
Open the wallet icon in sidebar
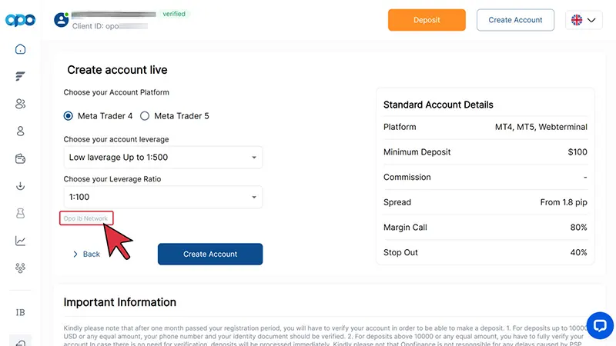pyautogui.click(x=21, y=159)
